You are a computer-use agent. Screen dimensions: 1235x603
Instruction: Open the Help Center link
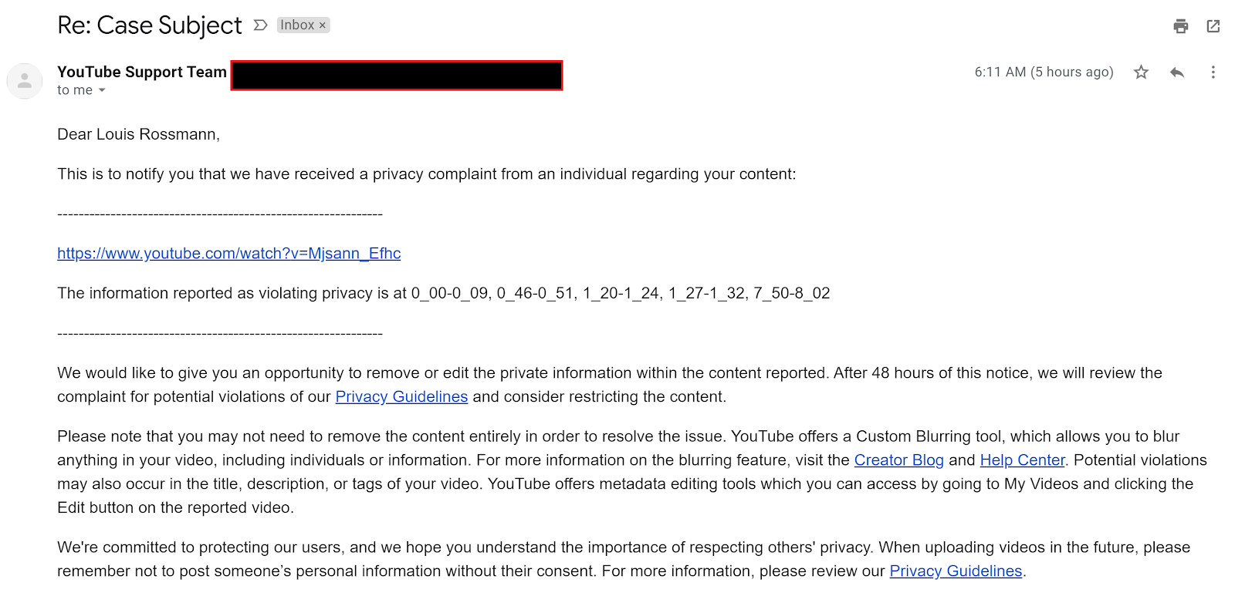[1022, 460]
